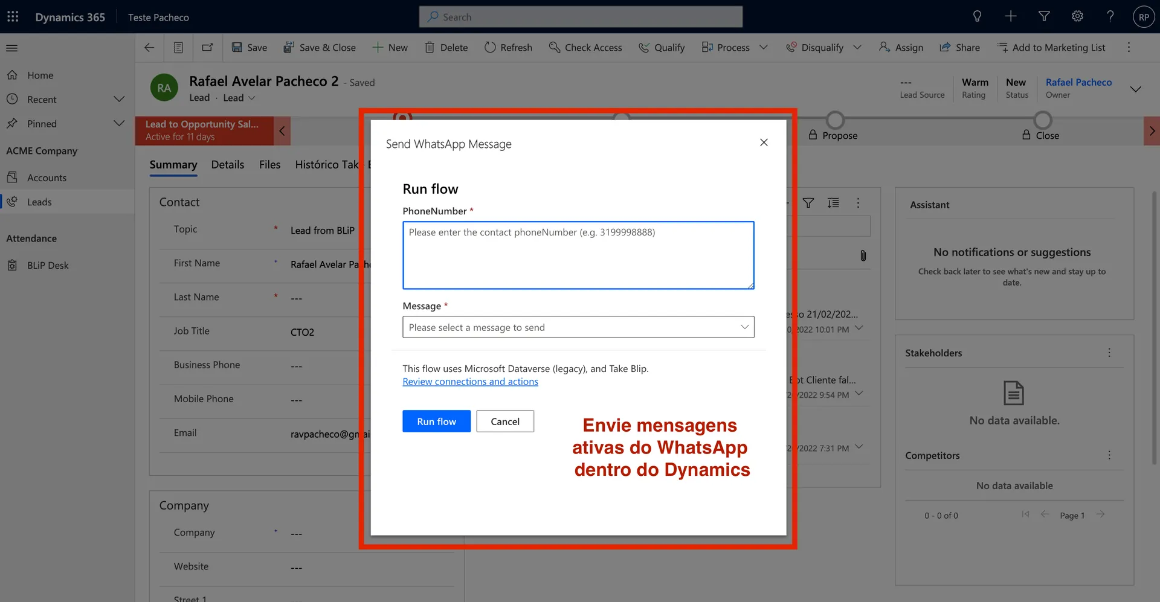Open the Lead form selector dropdown
This screenshot has height=602, width=1160.
coord(239,98)
